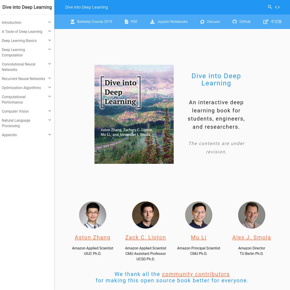The width and height of the screenshot is (290, 290).
Task: Click 'UCSD Ph.D.' text
Action: click(x=146, y=259)
